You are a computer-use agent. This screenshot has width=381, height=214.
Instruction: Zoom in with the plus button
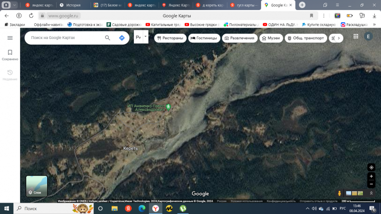(371, 176)
